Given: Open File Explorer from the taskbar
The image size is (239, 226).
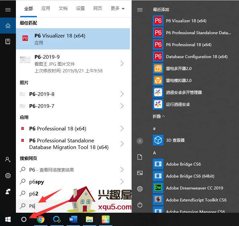Looking at the screenshot, I should 90,219.
